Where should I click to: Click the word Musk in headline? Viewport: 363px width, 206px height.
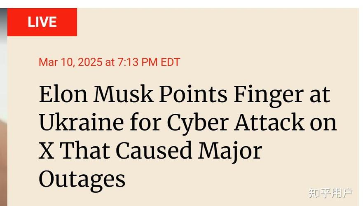coord(123,94)
